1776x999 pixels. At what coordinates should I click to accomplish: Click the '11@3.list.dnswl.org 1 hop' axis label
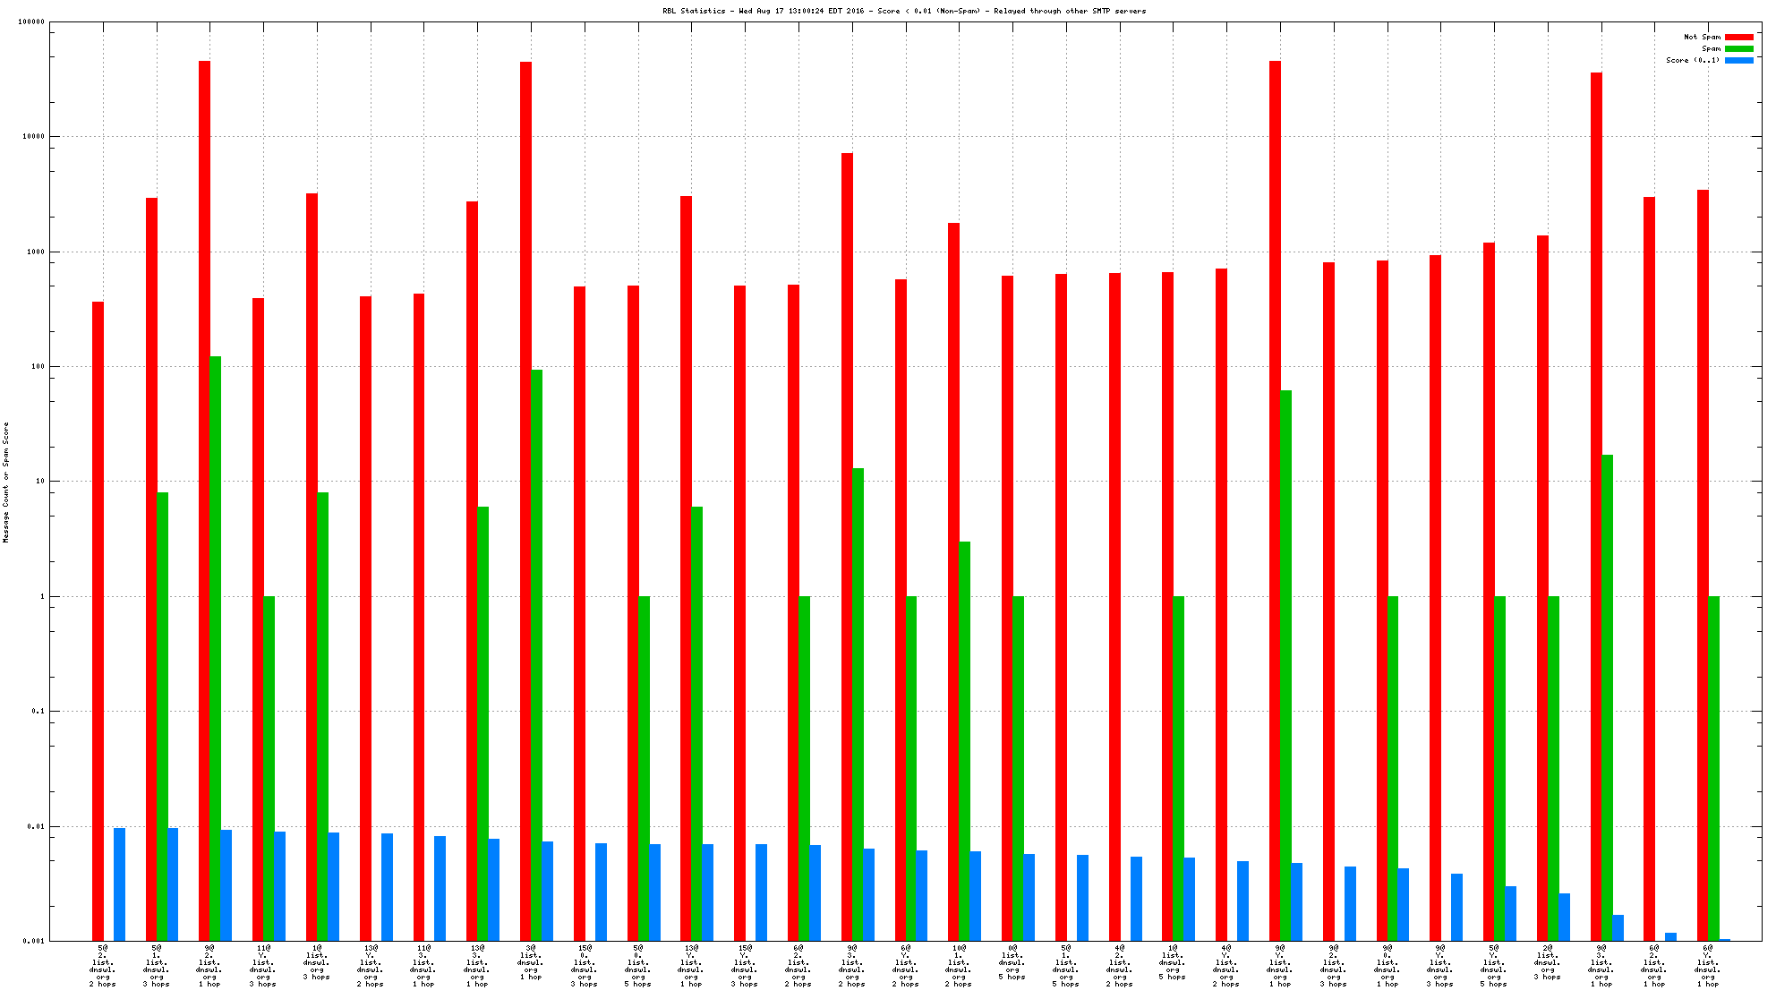coord(423,967)
